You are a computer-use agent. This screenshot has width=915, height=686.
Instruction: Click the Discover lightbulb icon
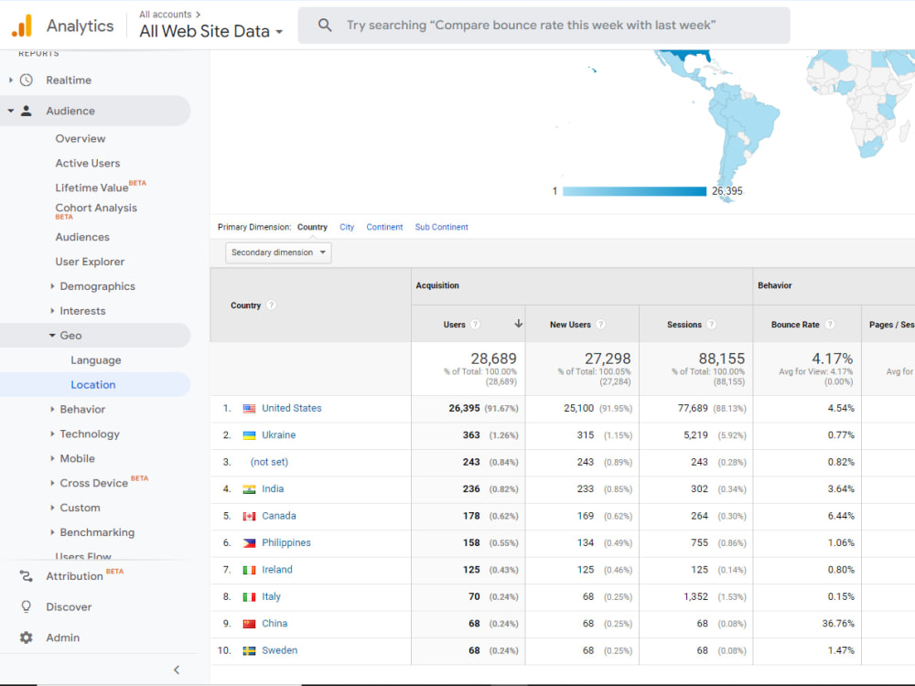(27, 606)
